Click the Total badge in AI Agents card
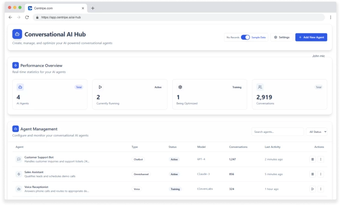This screenshot has width=341, height=205. (79, 87)
